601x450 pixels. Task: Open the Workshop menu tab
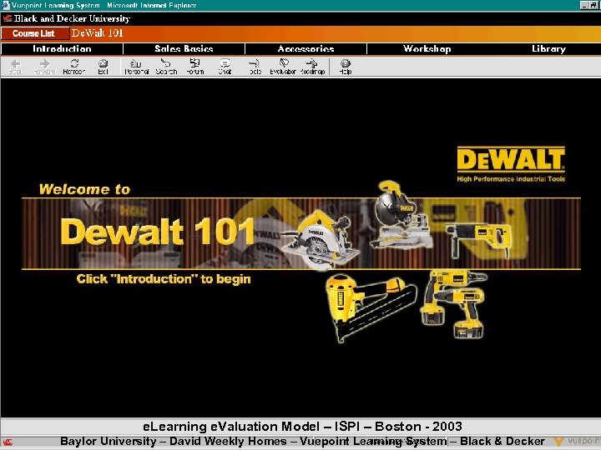[427, 48]
